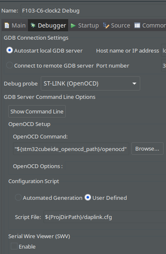Select User Defined configuration script option
The height and width of the screenshot is (254, 166).
pos(88,197)
